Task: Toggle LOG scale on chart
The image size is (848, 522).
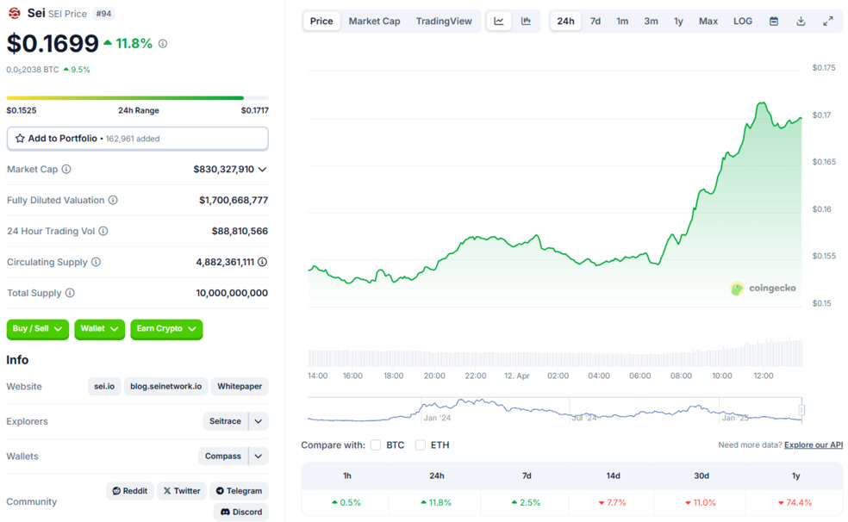Action: (x=743, y=21)
